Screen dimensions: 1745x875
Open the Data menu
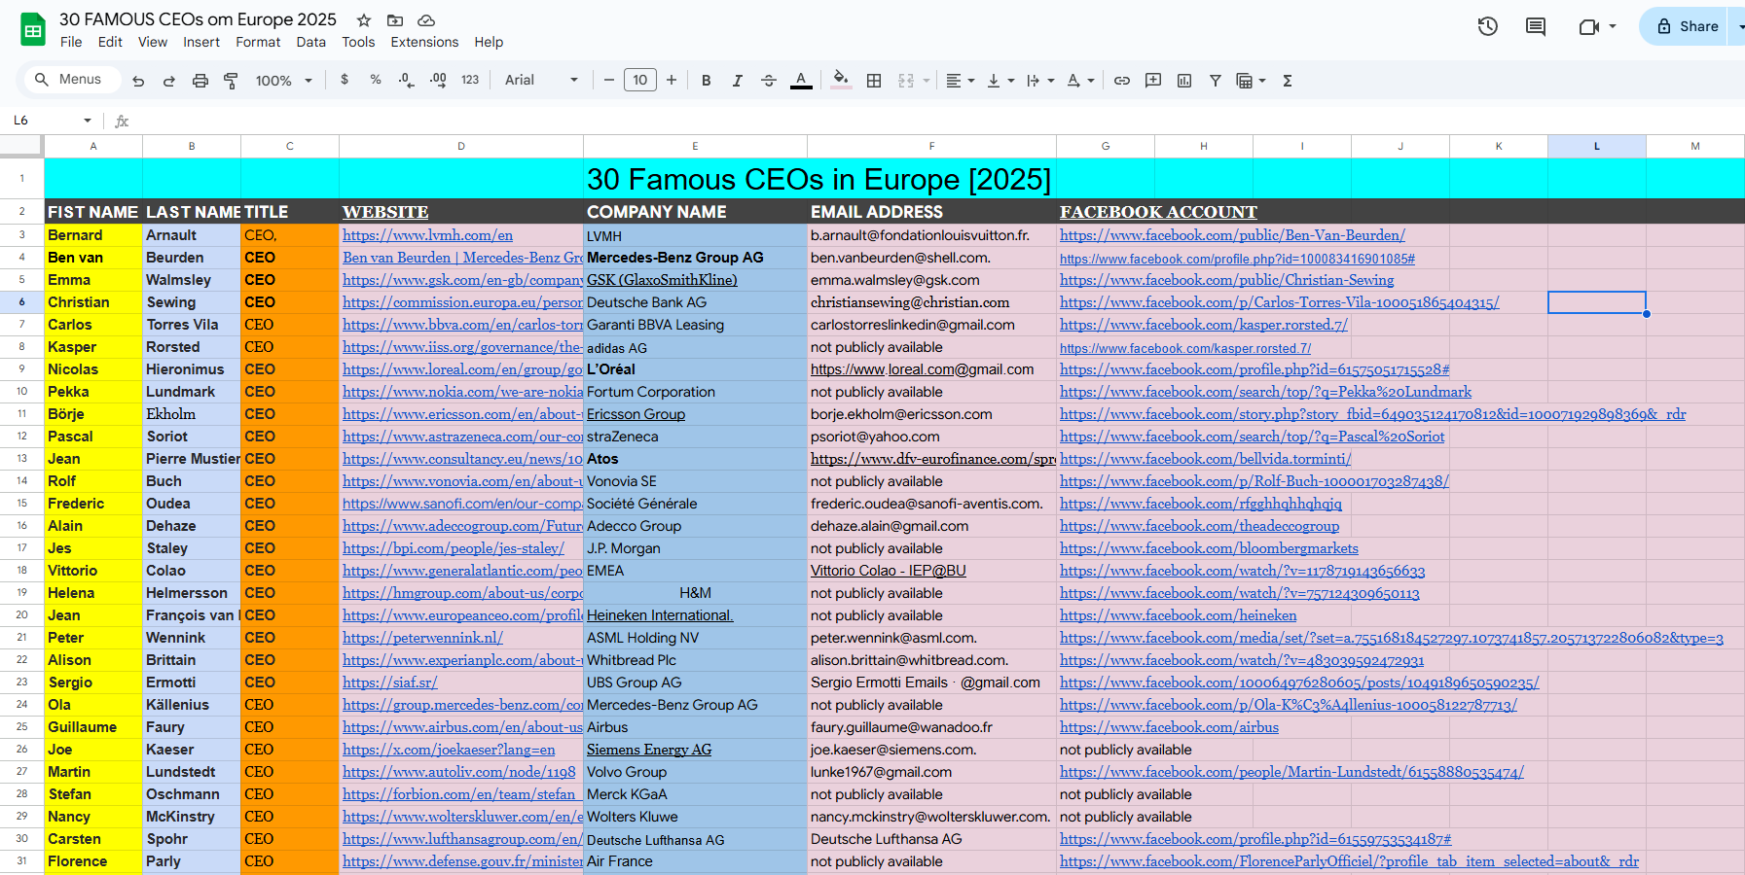click(311, 42)
